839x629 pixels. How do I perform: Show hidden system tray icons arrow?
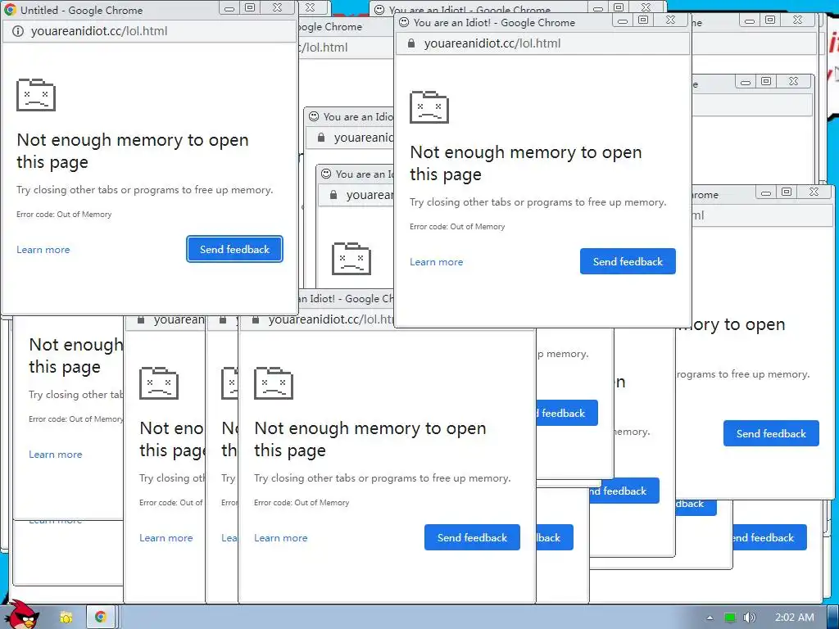point(710,618)
